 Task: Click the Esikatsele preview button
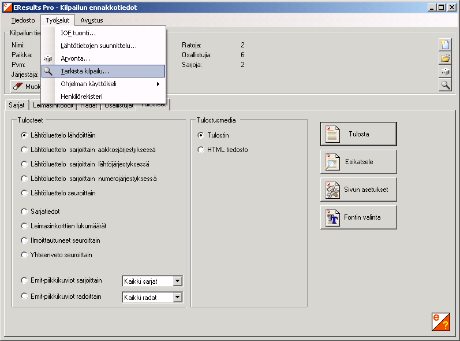[358, 162]
